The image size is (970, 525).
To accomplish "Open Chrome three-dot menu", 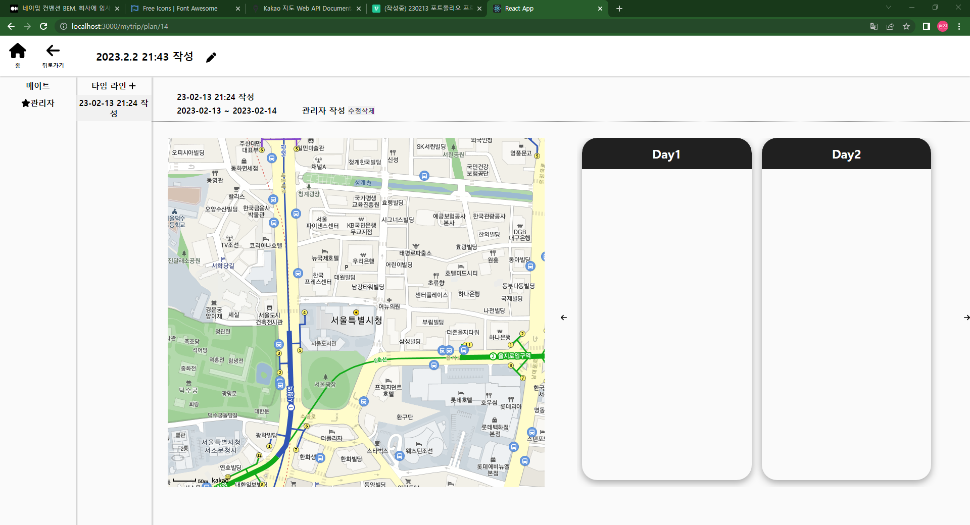I will (959, 26).
